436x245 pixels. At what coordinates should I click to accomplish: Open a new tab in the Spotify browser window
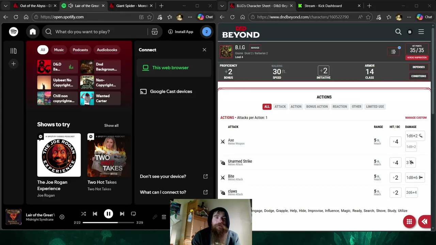(161, 6)
